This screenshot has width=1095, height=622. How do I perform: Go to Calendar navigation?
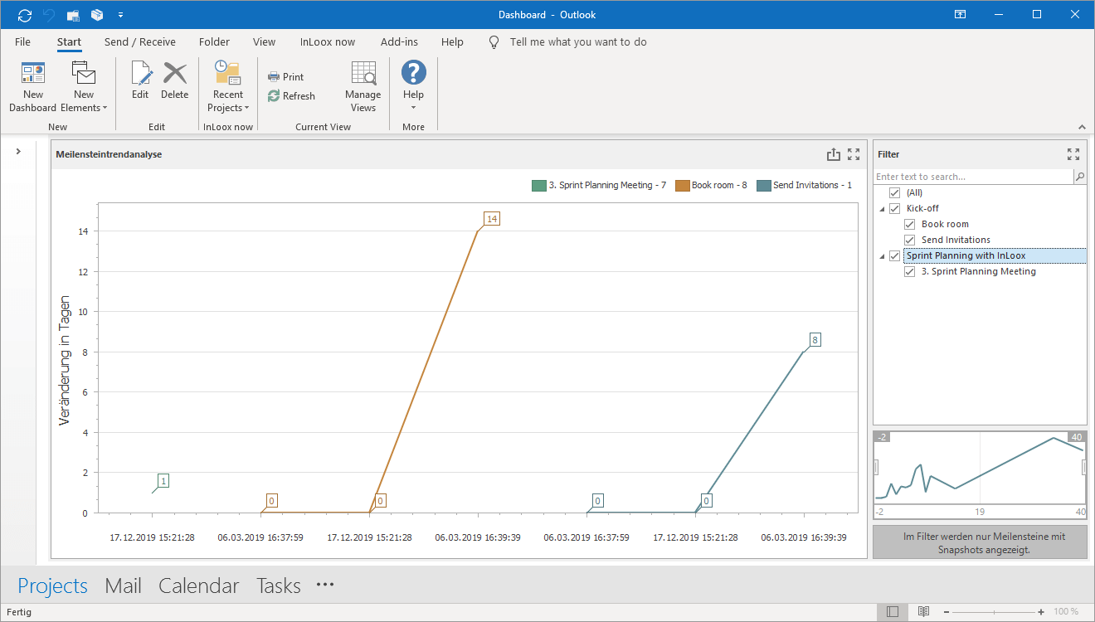tap(199, 586)
